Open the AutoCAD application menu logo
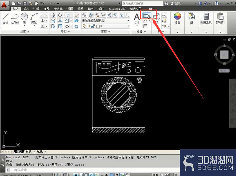The width and height of the screenshot is (236, 176). (x=5, y=5)
